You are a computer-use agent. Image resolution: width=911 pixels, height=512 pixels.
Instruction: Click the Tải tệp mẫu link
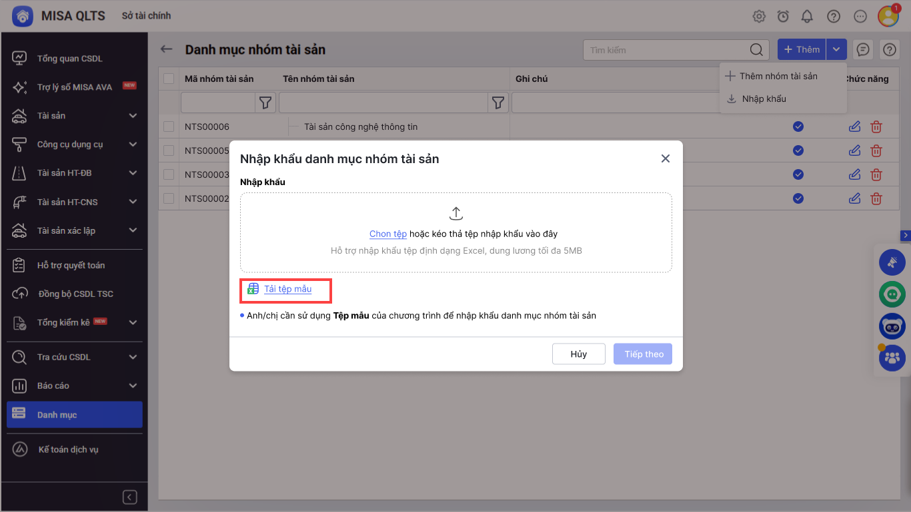pos(287,289)
